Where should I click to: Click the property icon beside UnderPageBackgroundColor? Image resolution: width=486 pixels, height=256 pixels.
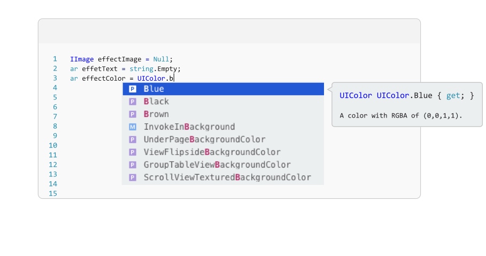point(133,139)
